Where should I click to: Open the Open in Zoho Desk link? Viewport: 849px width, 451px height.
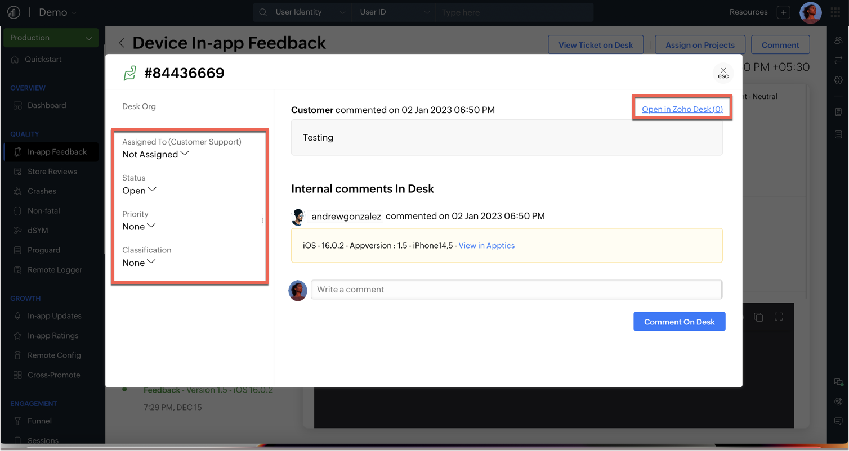(x=682, y=109)
